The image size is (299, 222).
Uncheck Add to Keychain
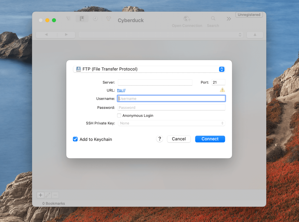click(75, 139)
